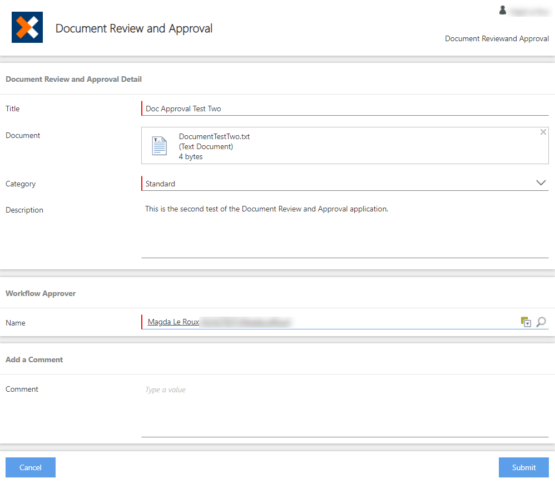Remove the DocumentTestTwo.txt attachment

click(543, 132)
